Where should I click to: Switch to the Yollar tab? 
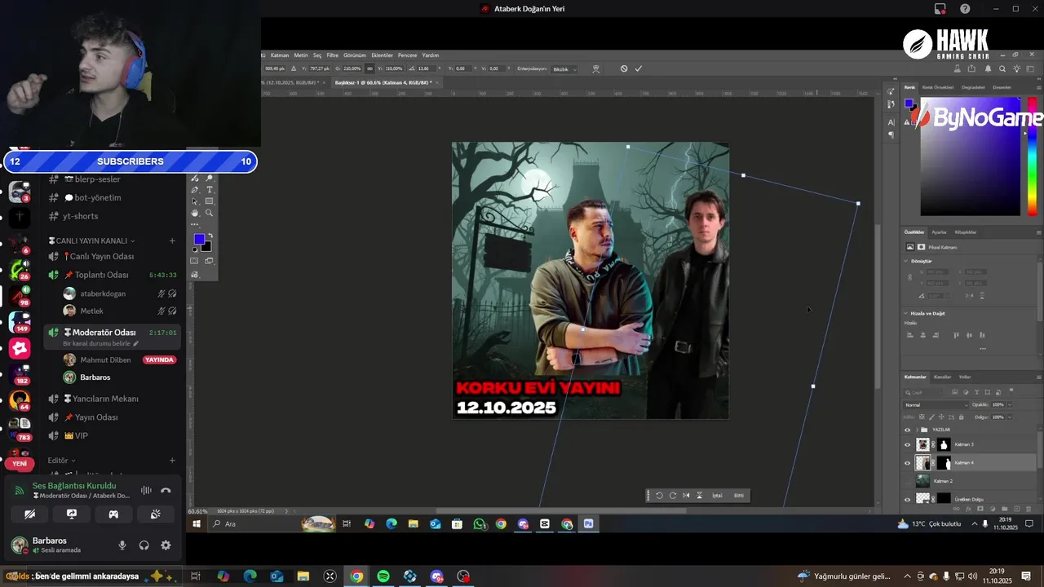[x=965, y=377]
